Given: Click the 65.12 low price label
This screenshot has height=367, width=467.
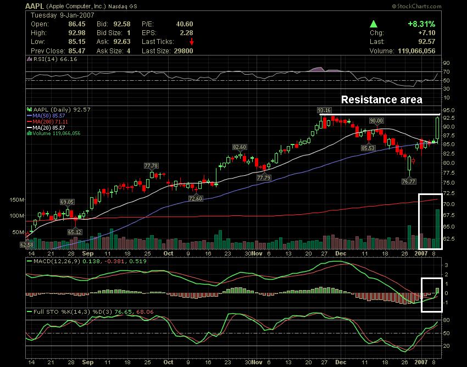Looking at the screenshot, I should tap(75, 232).
